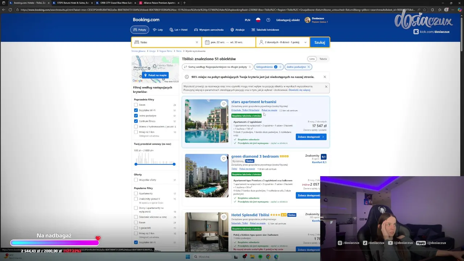Open green diamond 3 bedroom title

tap(255, 157)
